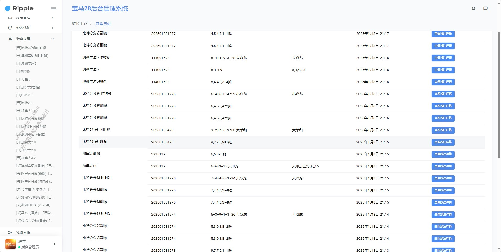The image size is (501, 252).
Task: View bet details for 澳洲幸运5翻摊 row
Action: pyautogui.click(x=443, y=82)
